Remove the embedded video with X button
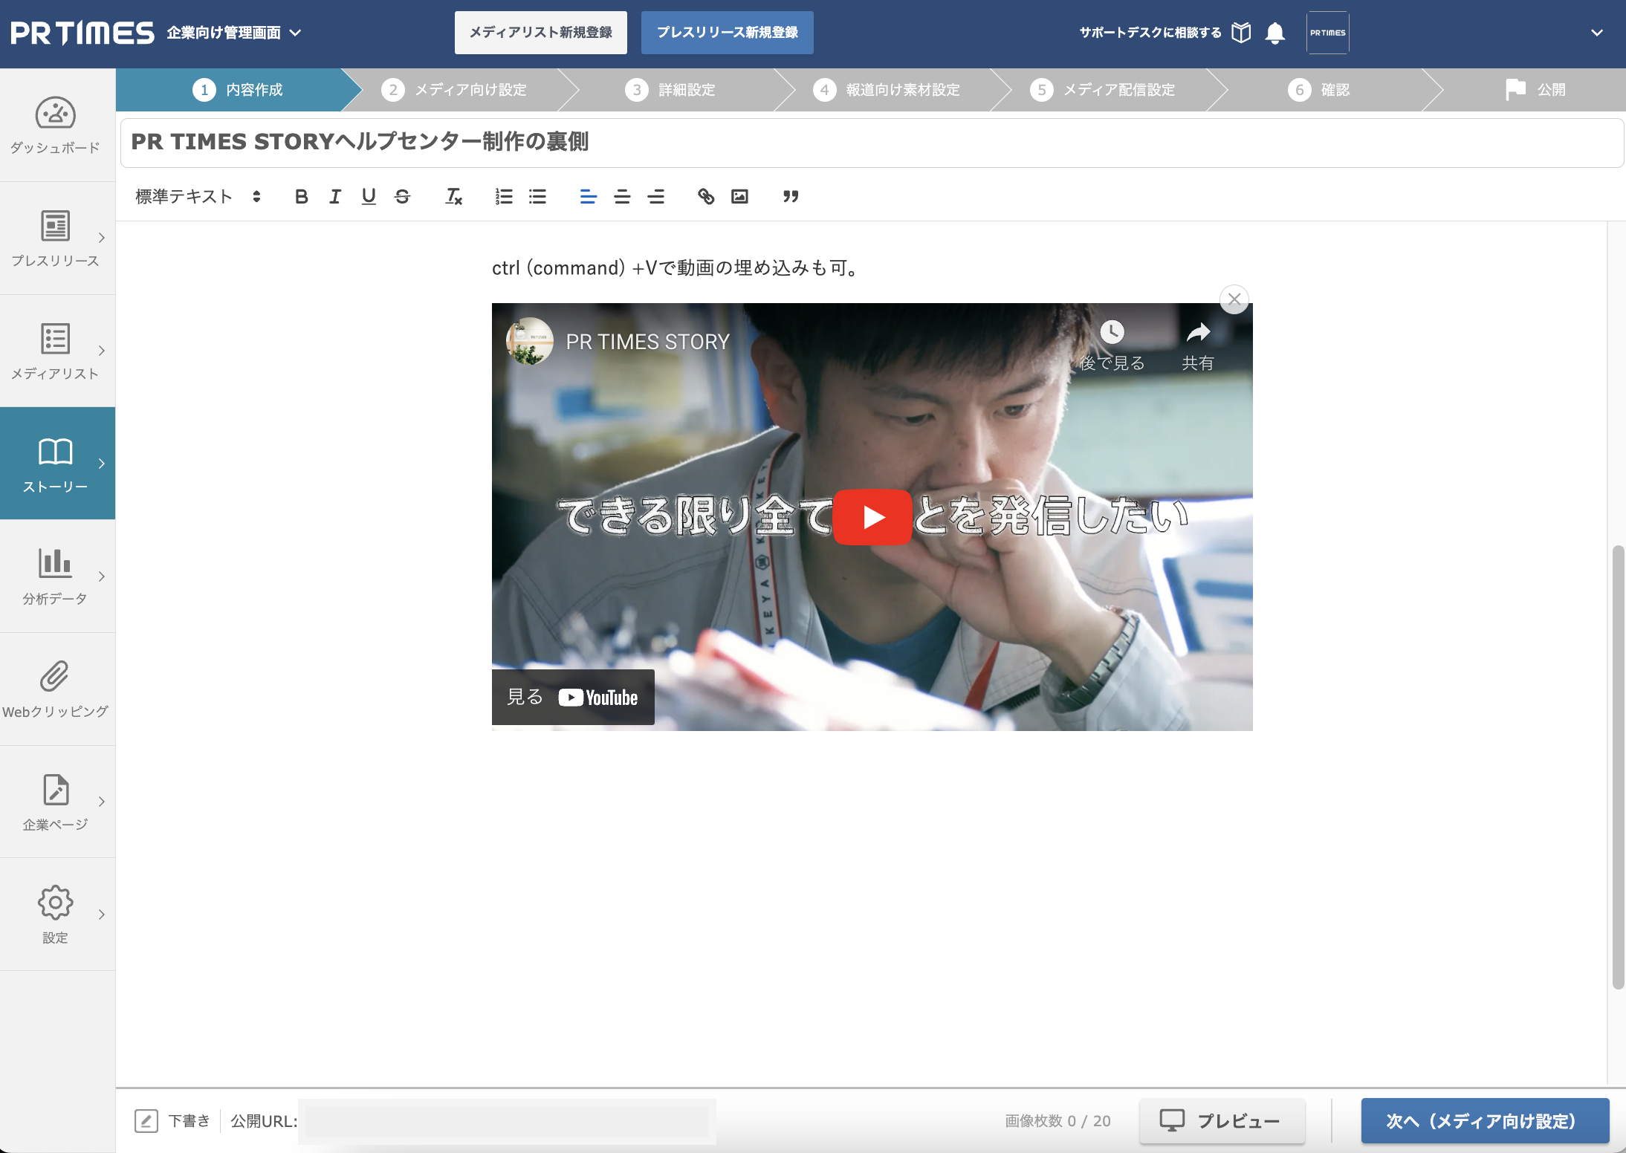 (x=1234, y=299)
